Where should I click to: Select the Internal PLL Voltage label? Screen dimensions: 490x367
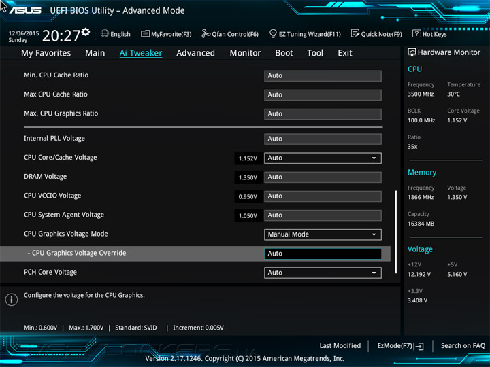click(54, 138)
